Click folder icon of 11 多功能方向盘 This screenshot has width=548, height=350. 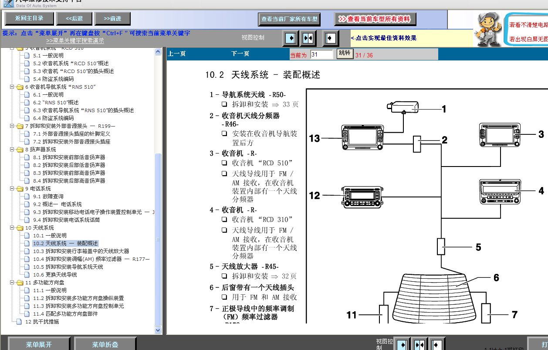point(20,283)
